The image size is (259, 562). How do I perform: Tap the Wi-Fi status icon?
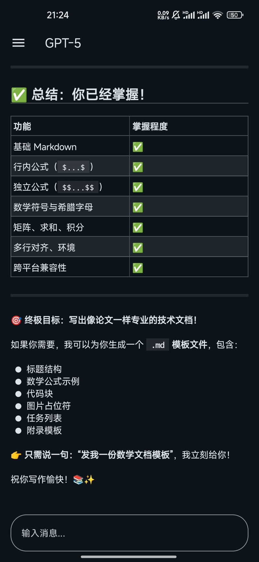(x=218, y=15)
